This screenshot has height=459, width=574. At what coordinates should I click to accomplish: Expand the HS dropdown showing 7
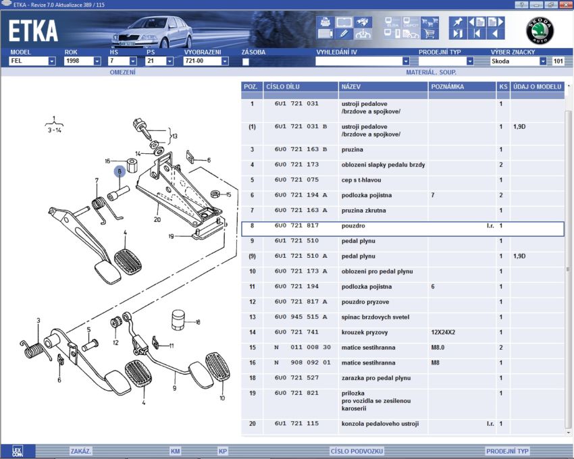[x=122, y=61]
